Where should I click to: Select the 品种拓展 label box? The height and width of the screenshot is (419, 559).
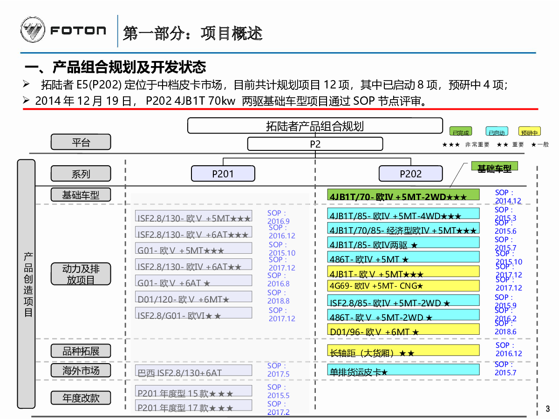[x=81, y=351]
